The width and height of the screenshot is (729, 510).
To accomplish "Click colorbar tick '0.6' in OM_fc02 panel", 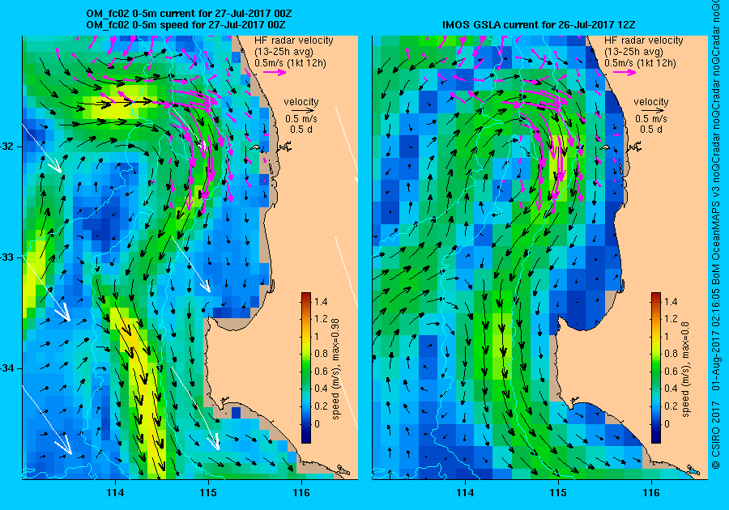I will tap(321, 371).
